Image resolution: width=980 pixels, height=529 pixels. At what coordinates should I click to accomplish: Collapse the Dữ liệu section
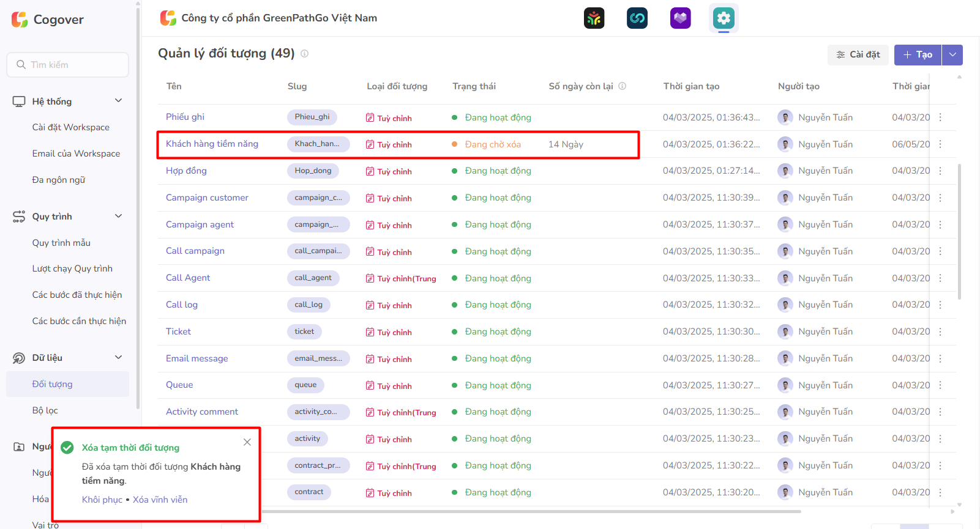[119, 357]
